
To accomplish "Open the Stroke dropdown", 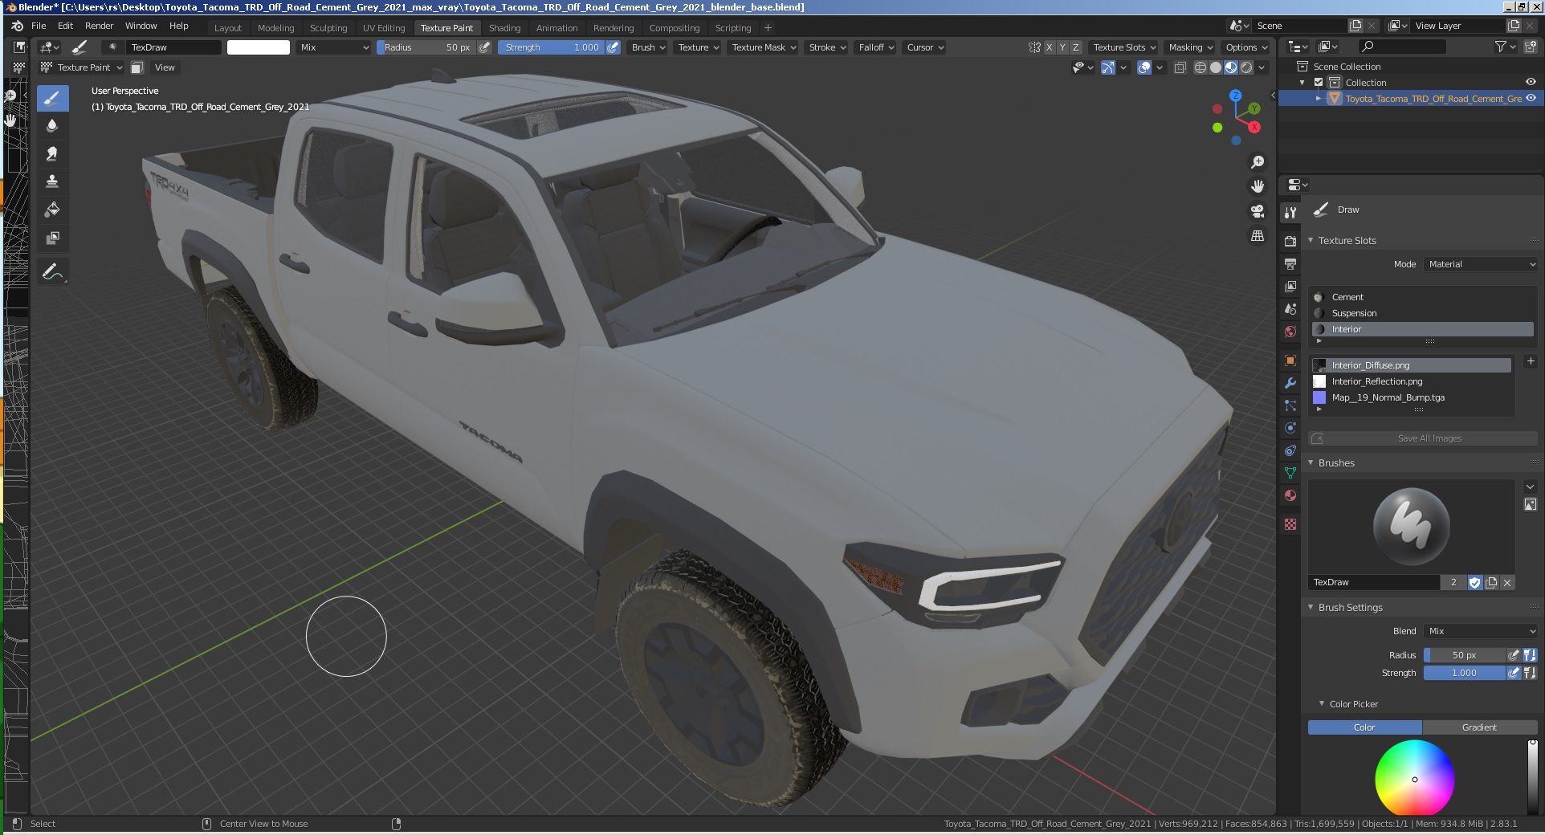I will coord(827,47).
